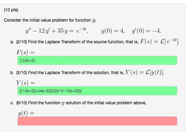
Task: Click part c's "Find the function y solution" text
Action: (87, 103)
